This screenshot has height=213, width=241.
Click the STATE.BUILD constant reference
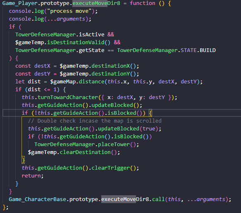(x=198, y=50)
